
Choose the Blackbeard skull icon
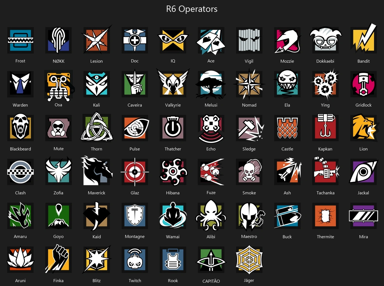pos(20,128)
